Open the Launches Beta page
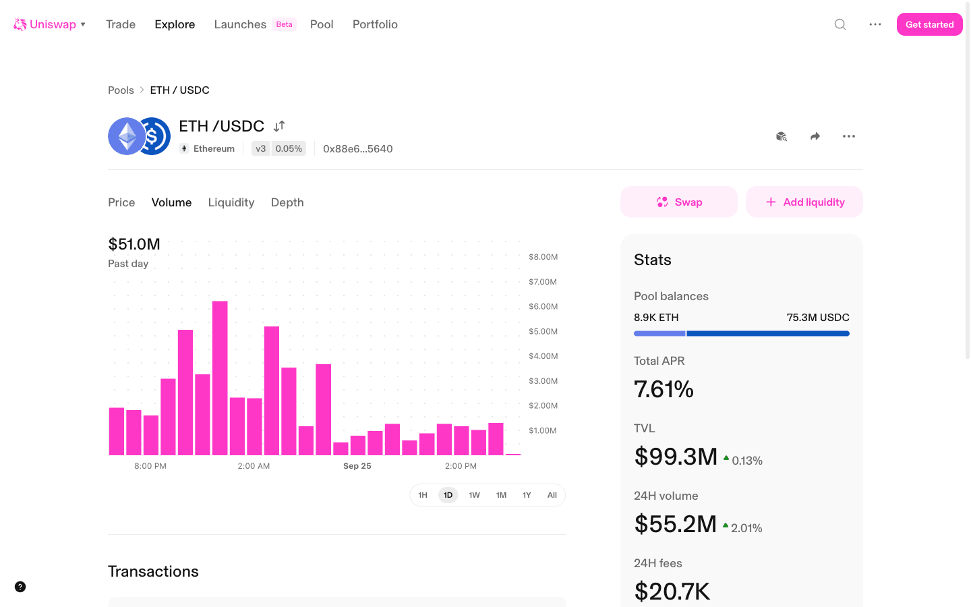Image resolution: width=971 pixels, height=607 pixels. [x=255, y=24]
